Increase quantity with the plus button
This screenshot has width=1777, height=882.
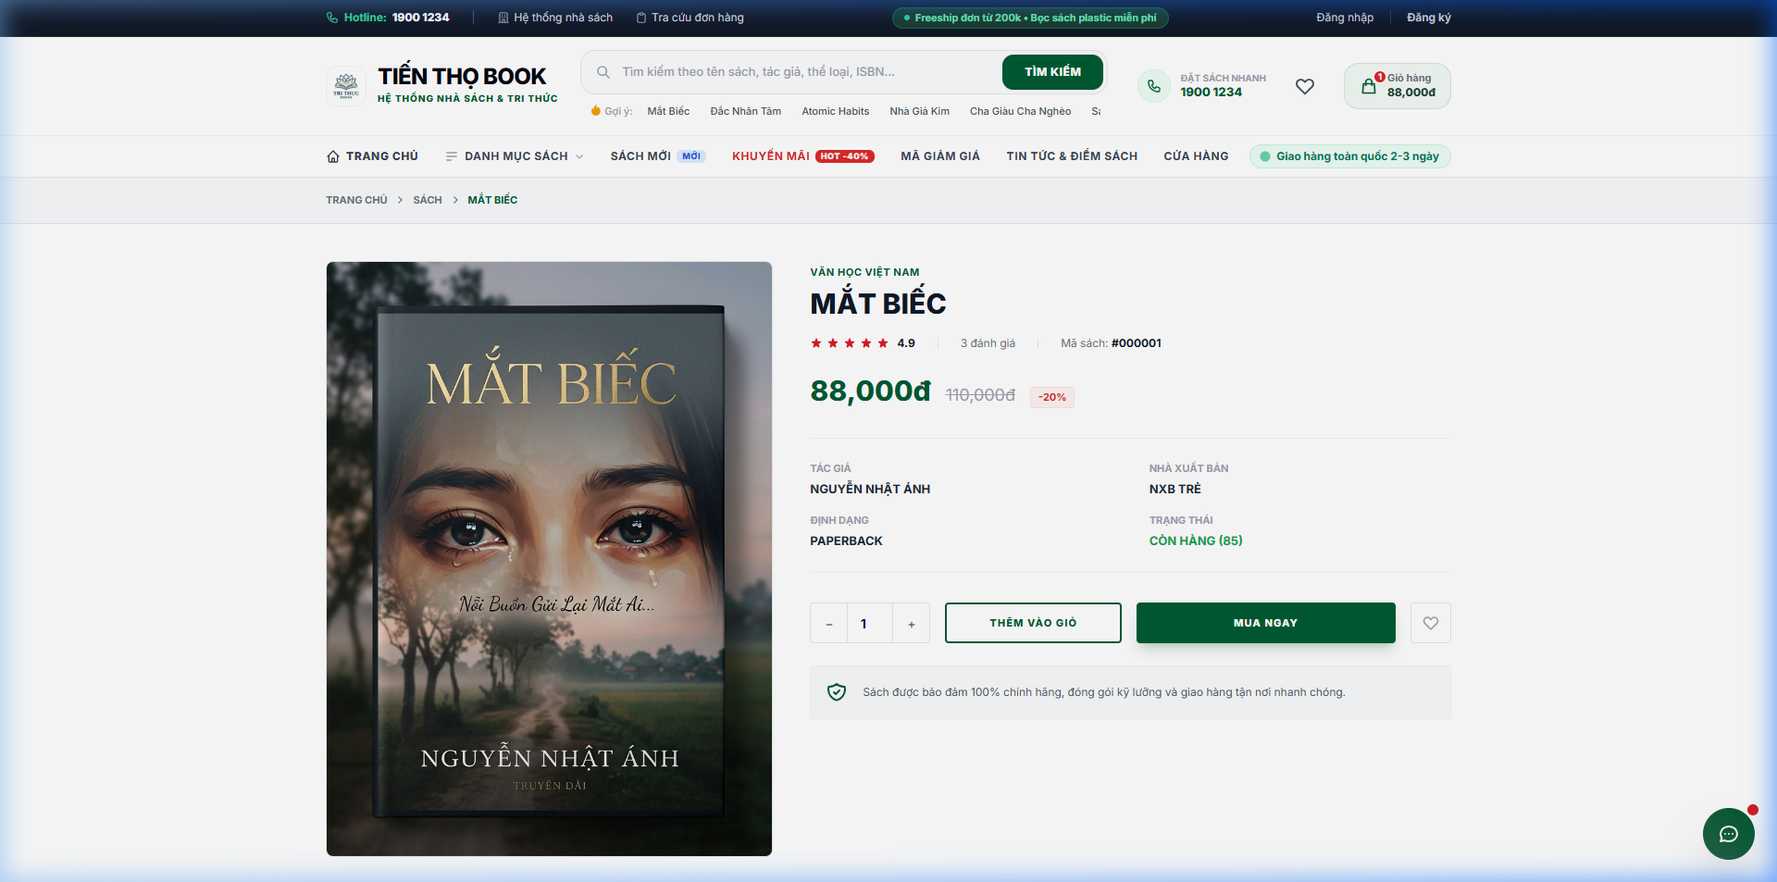pyautogui.click(x=912, y=624)
